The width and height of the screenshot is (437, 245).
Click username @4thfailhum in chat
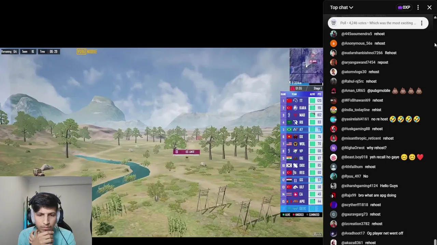(352, 167)
